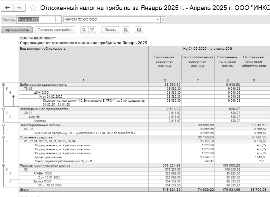Go forward with the right arrow button
This screenshot has height=197, width=270.
[x=19, y=8]
